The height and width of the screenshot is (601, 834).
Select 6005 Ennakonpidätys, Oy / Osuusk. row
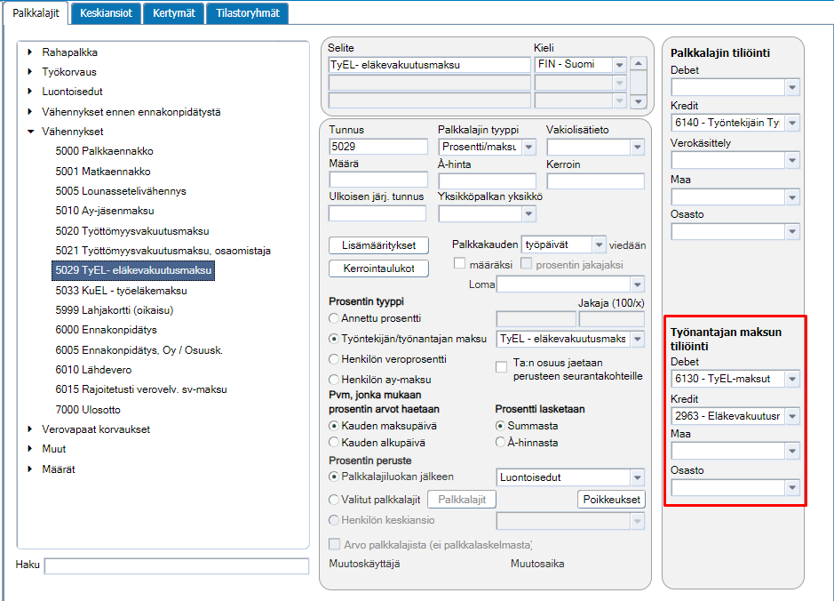tap(139, 350)
